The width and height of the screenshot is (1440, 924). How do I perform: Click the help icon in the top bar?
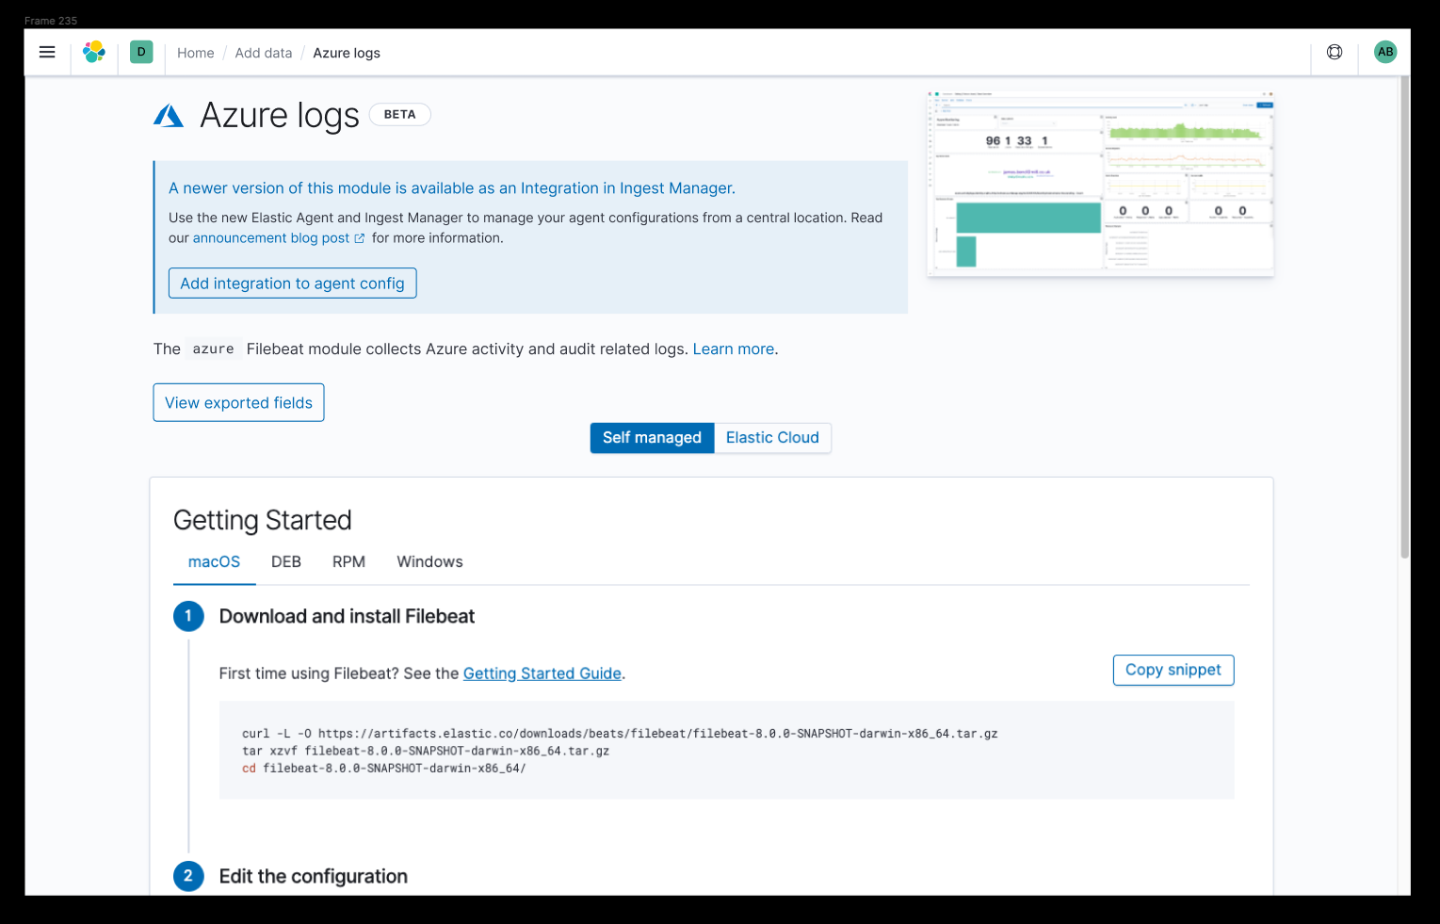(1335, 52)
